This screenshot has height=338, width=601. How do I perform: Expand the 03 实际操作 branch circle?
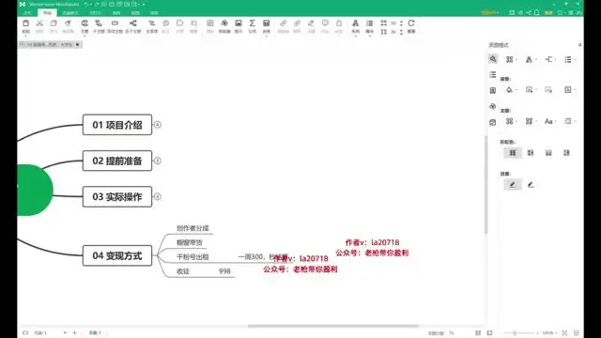pyautogui.click(x=157, y=196)
